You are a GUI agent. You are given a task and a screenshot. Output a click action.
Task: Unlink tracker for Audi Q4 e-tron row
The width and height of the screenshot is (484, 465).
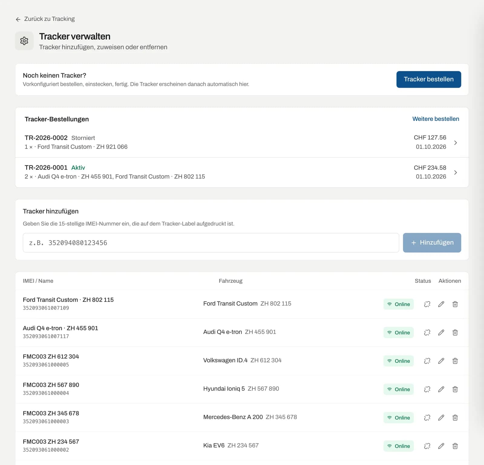(x=427, y=333)
